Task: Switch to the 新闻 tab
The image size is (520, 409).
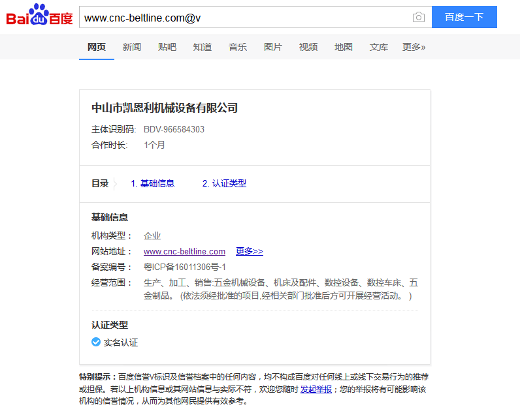Action: pyautogui.click(x=132, y=47)
